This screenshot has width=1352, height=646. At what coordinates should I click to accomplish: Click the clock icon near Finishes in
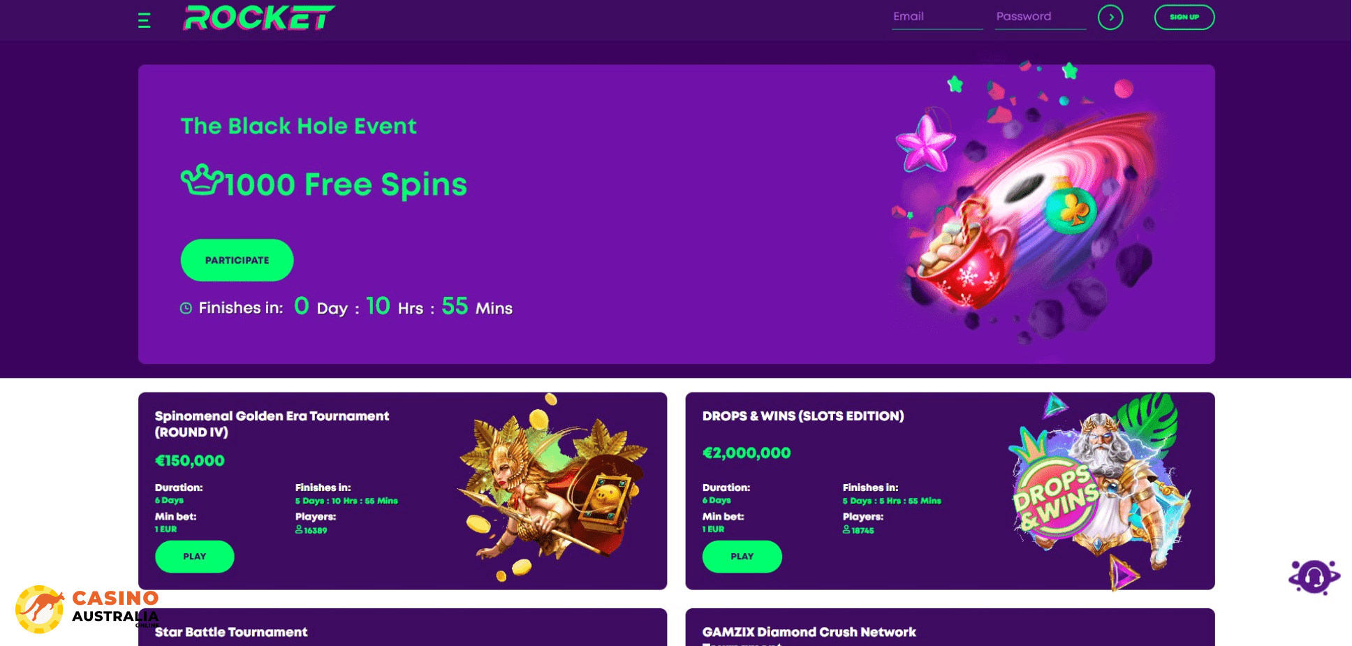[186, 309]
